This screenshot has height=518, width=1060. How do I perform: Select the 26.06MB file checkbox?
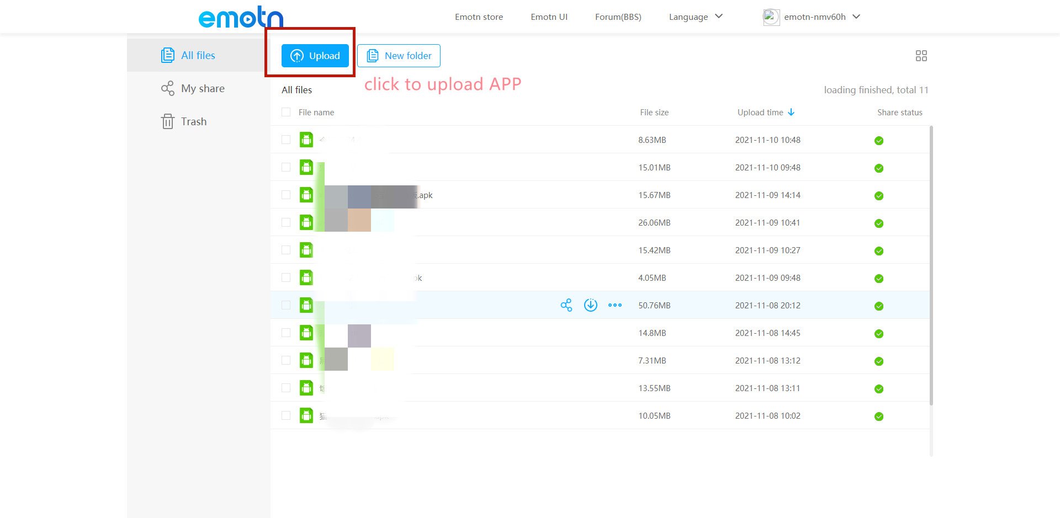[286, 222]
